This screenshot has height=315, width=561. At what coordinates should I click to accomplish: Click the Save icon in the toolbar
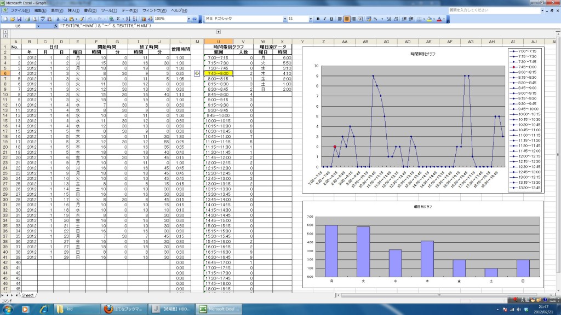[19, 19]
